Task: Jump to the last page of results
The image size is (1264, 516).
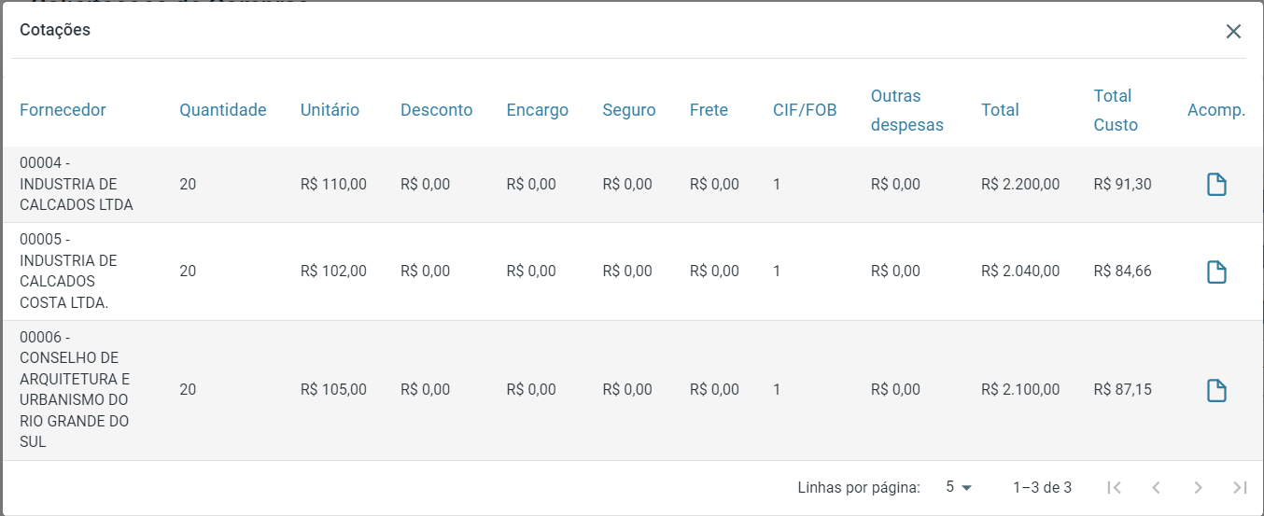Action: pos(1240,487)
